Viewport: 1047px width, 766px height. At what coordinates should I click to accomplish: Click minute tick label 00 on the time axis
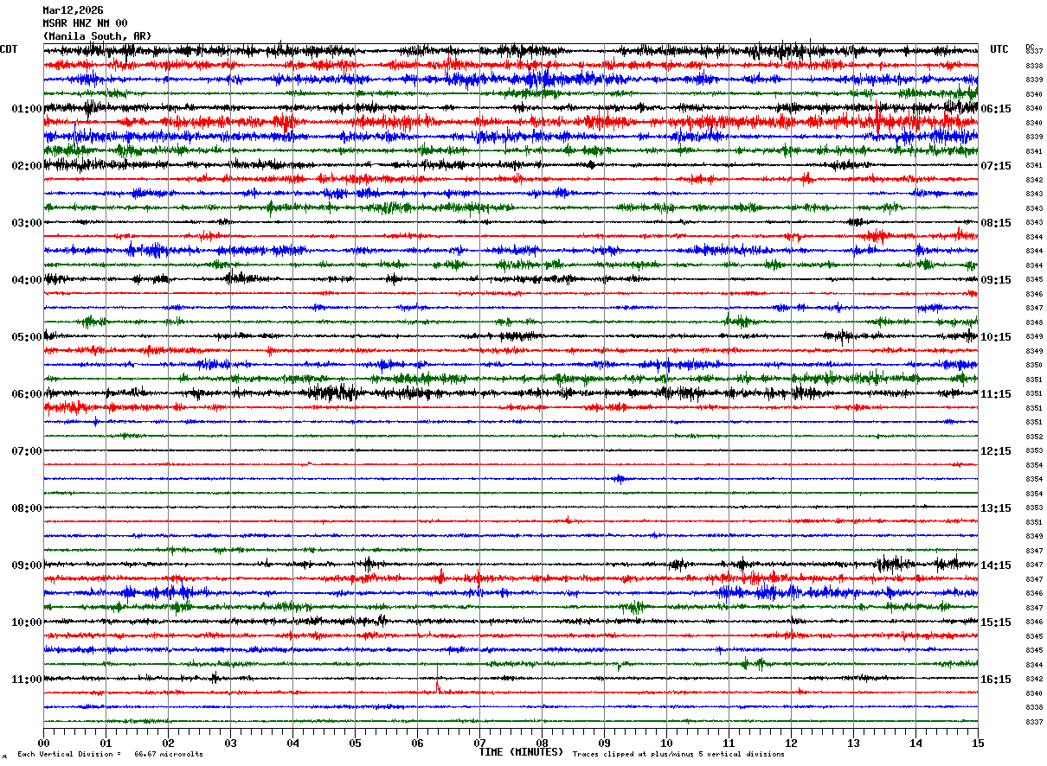tap(43, 743)
